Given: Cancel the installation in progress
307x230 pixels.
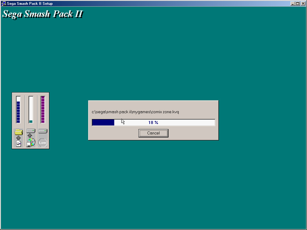Looking at the screenshot, I should pos(153,133).
